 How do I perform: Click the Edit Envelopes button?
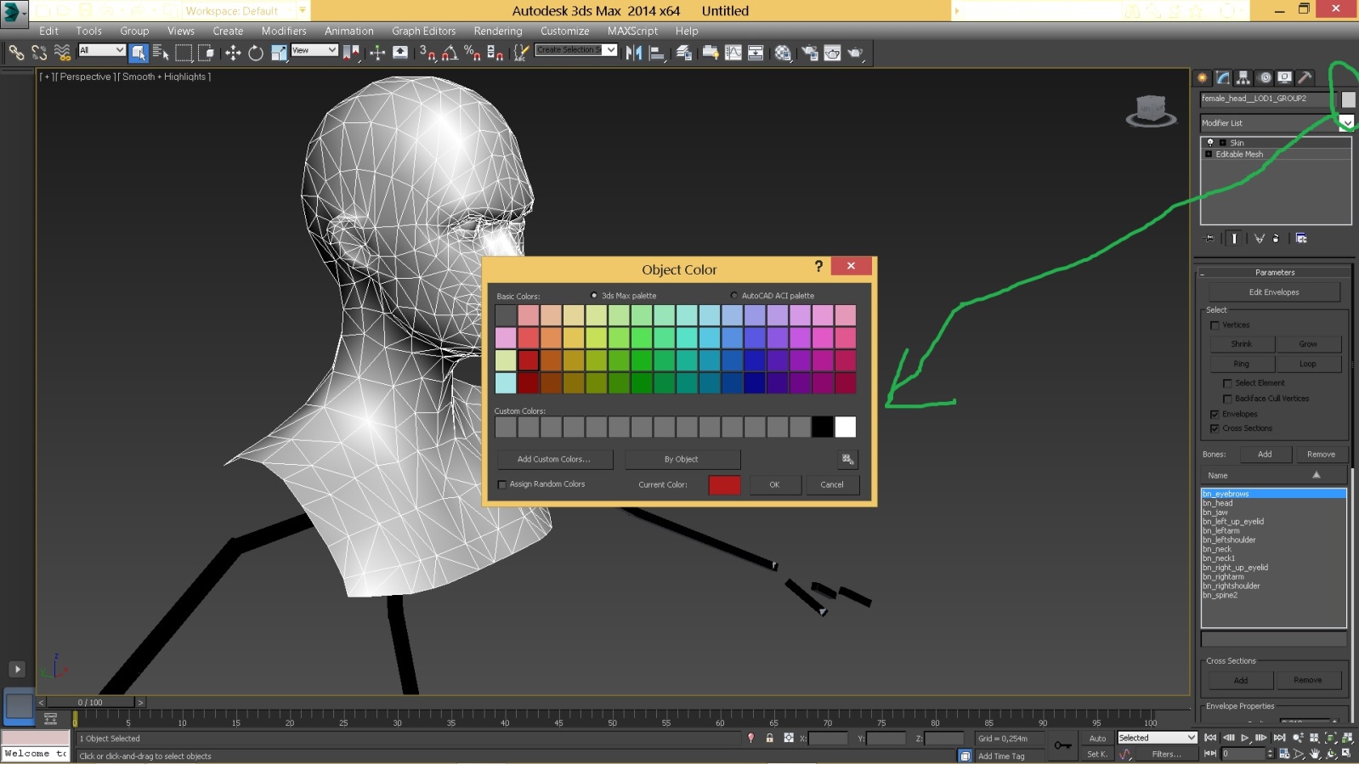click(x=1274, y=292)
